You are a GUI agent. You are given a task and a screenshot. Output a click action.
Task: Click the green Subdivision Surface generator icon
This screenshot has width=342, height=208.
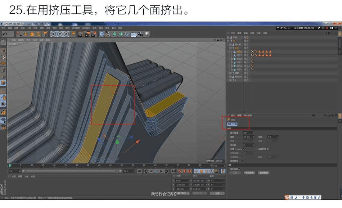click(x=114, y=34)
